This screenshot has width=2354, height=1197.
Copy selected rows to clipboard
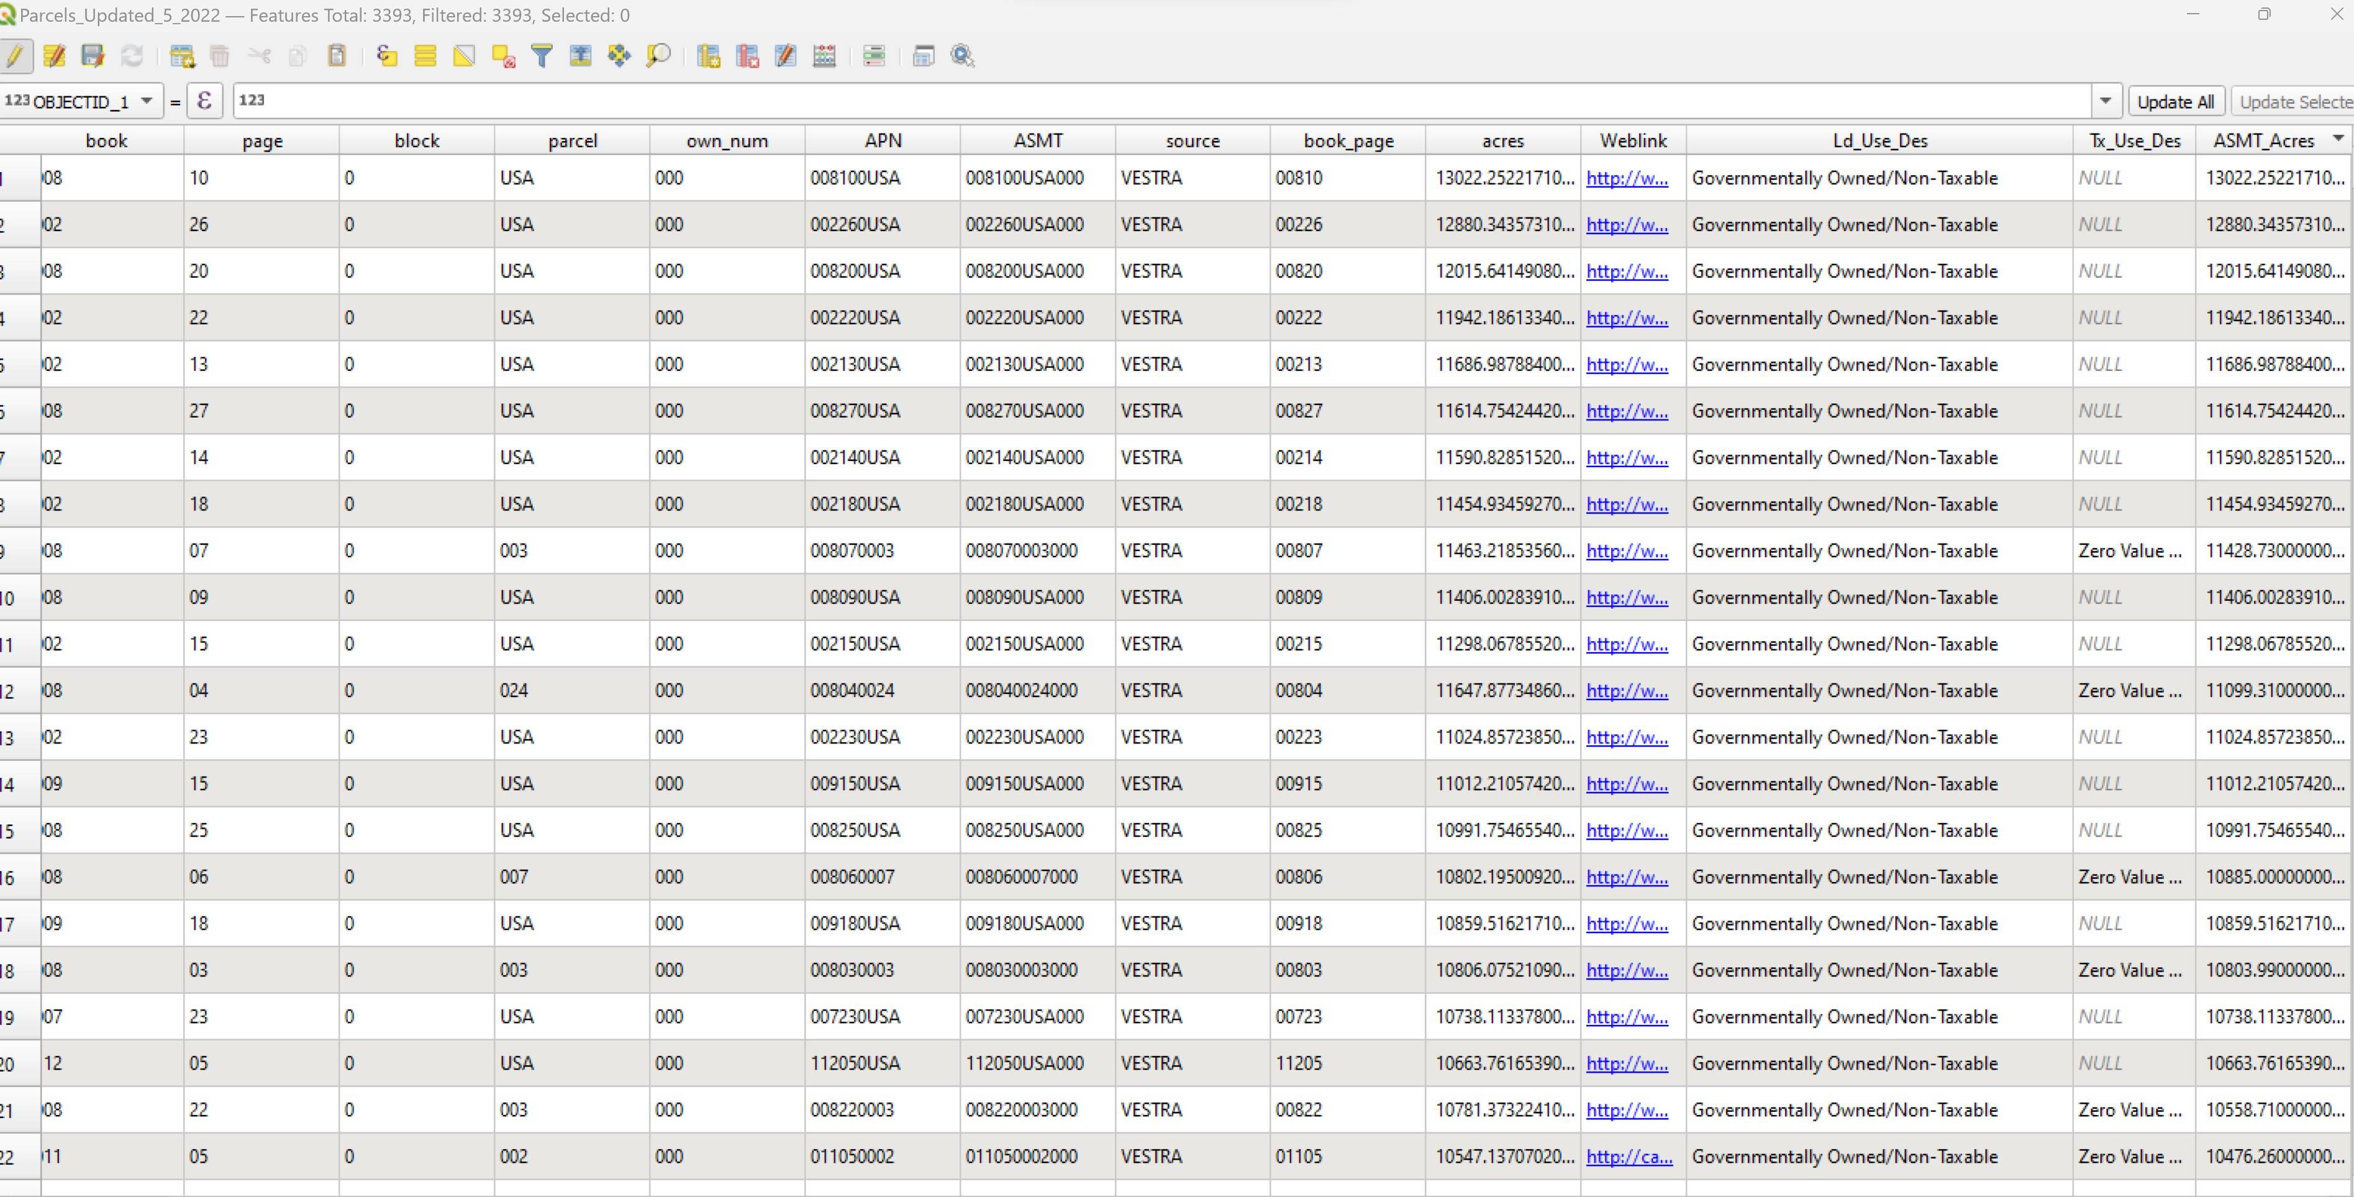point(297,56)
